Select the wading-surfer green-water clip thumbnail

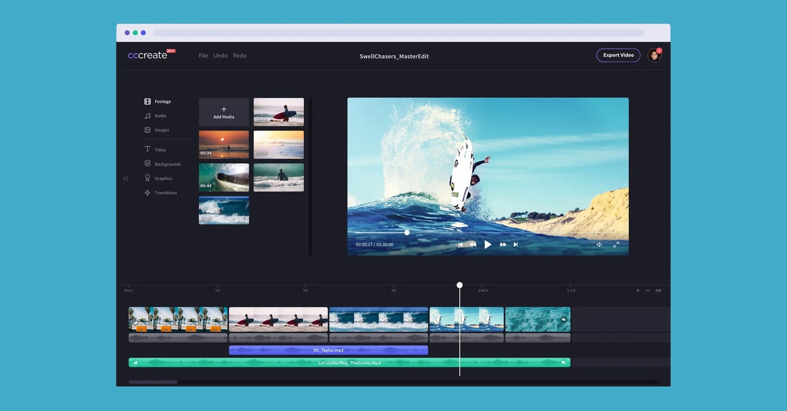(x=279, y=177)
